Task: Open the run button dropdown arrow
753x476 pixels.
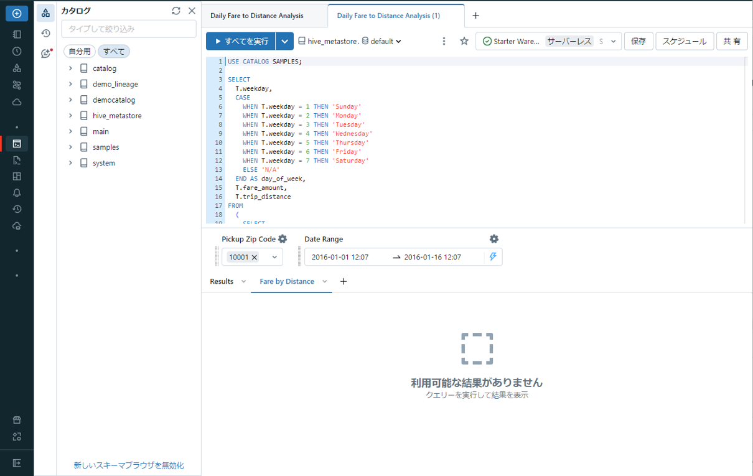Action: (284, 41)
